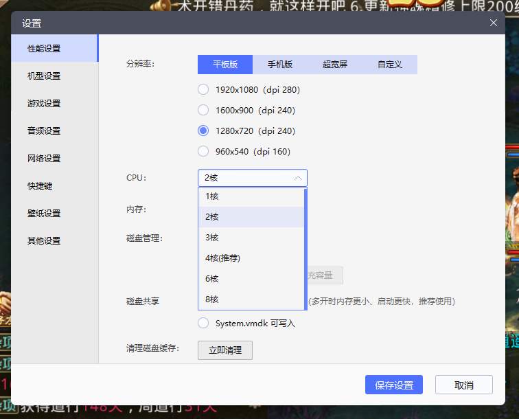Select the 1280x720 (dpi 240) radio button
Screen dimensions: 519x419
pyautogui.click(x=203, y=131)
